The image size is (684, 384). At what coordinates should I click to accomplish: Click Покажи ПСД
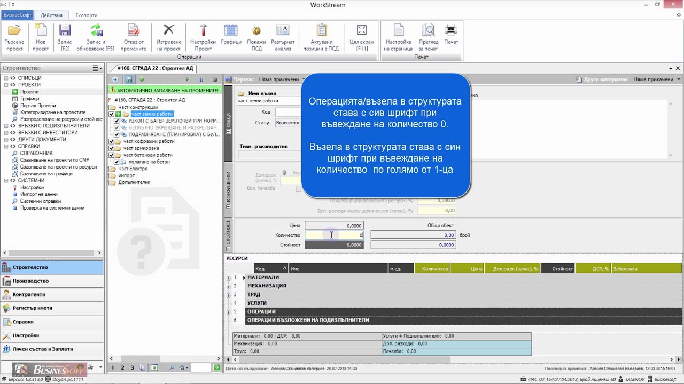click(256, 37)
